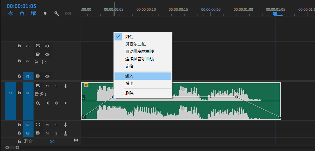Open the A1 show keyframes dropdown
Viewport: 315px width, 151px height.
tap(38, 103)
